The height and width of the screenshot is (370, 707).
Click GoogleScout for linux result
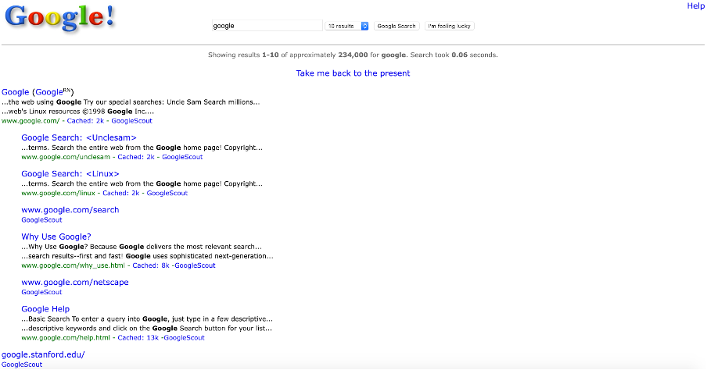(x=167, y=193)
